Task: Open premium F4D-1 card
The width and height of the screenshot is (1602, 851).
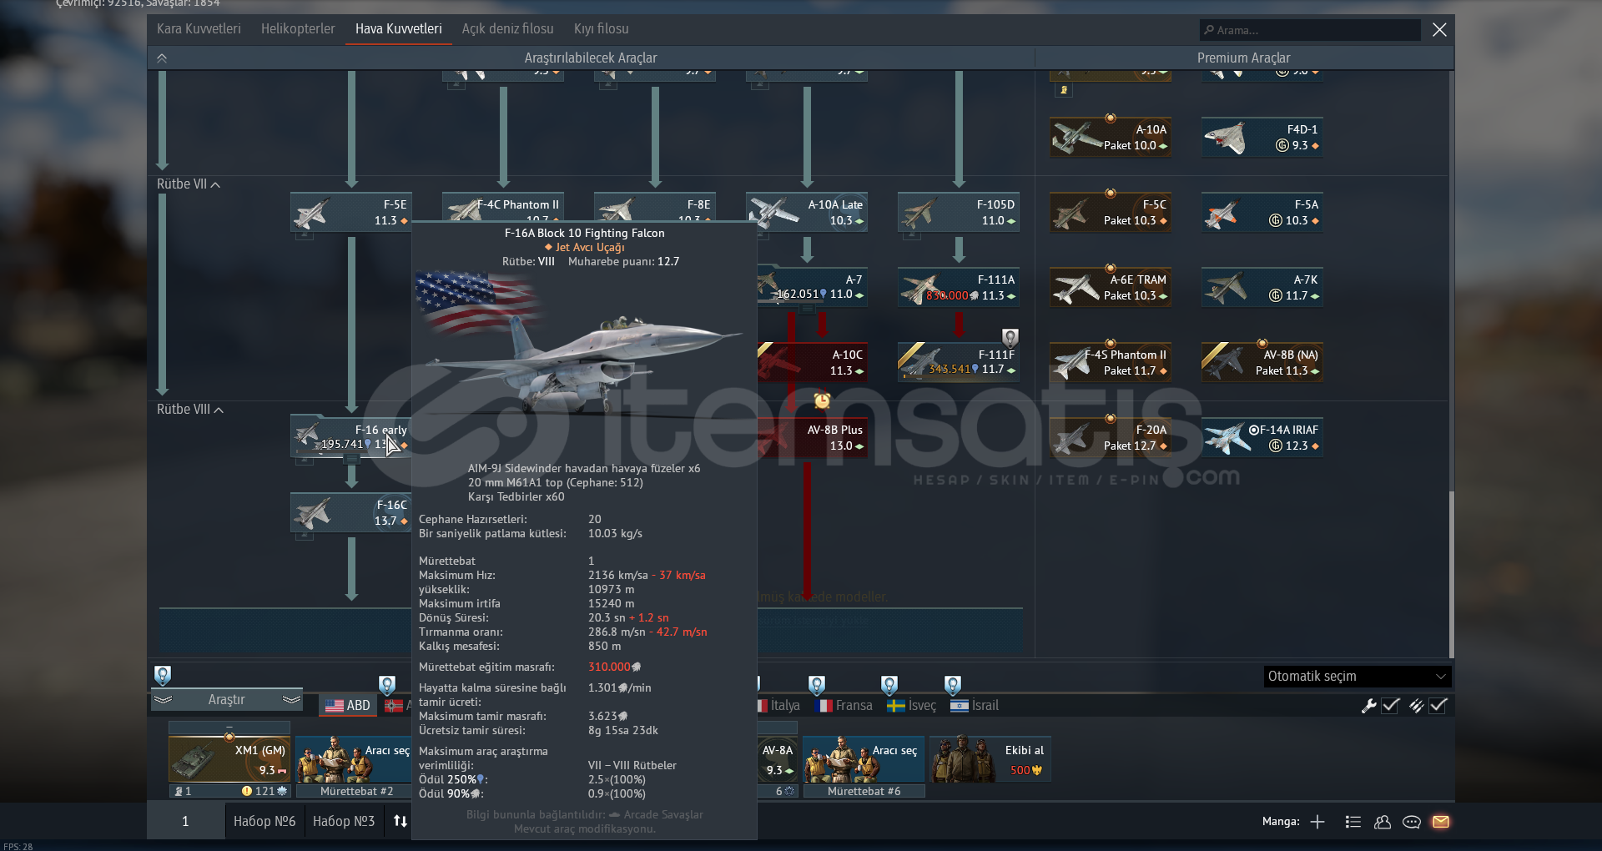Action: pos(1262,138)
